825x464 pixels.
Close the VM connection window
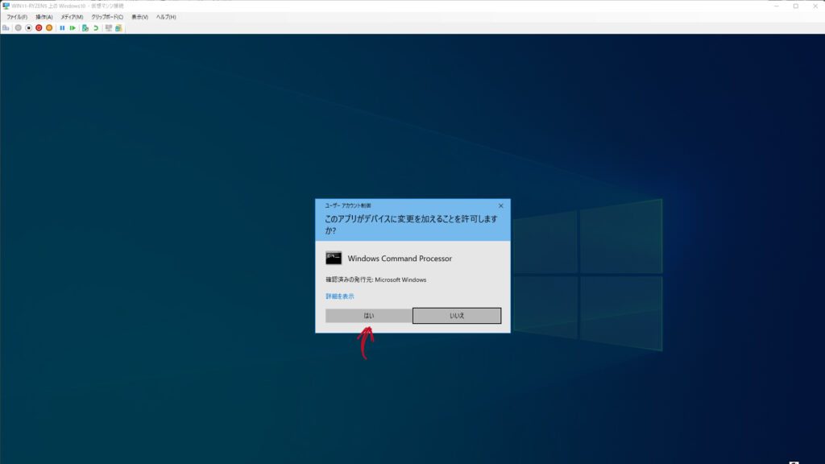click(x=815, y=6)
